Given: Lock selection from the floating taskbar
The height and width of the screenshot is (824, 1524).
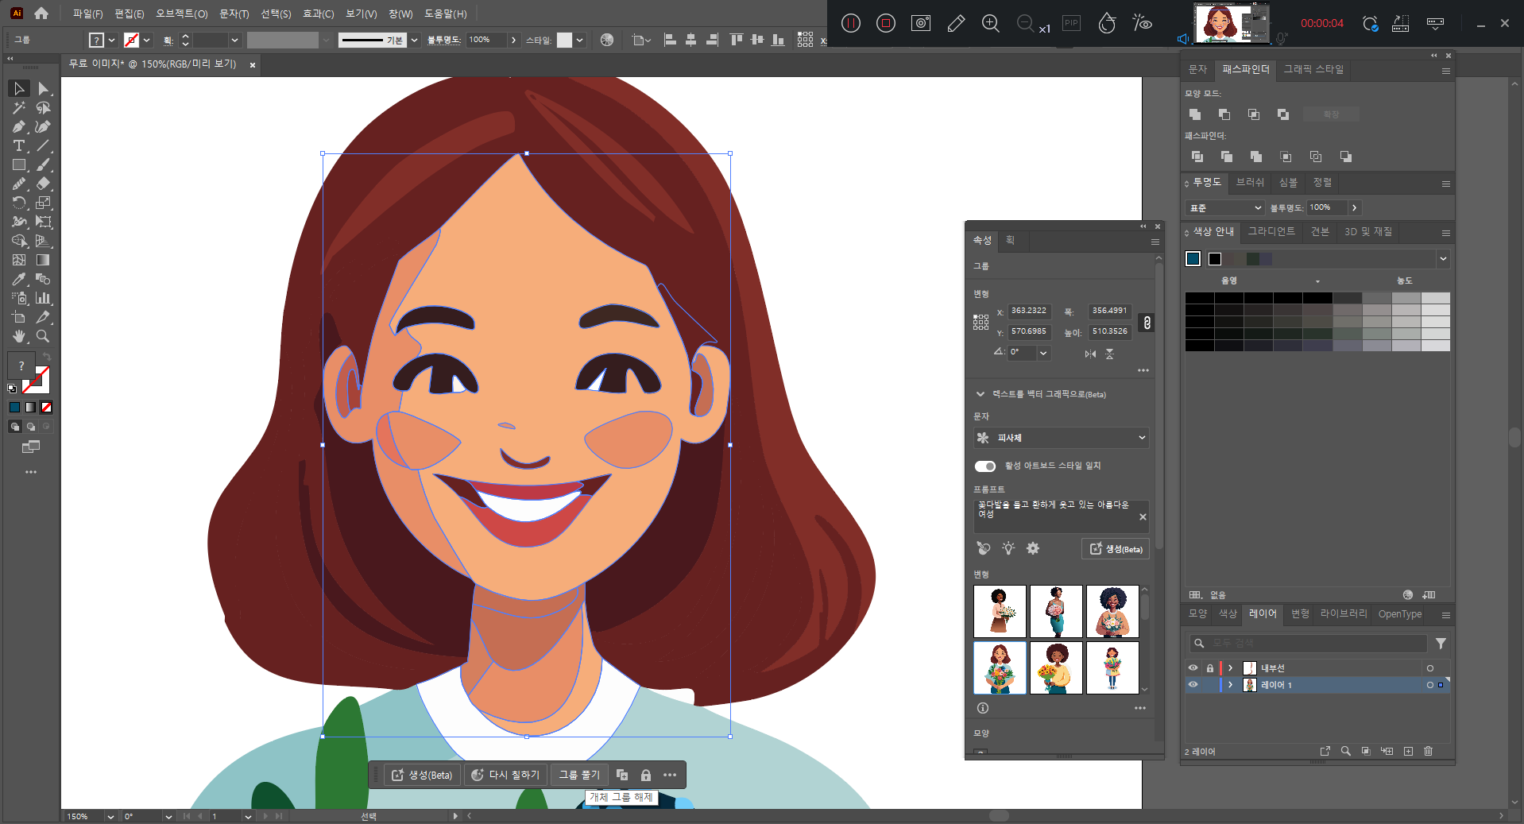Looking at the screenshot, I should [646, 775].
